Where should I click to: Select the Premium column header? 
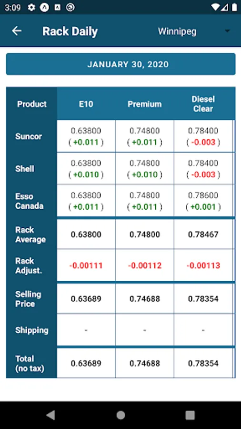pyautogui.click(x=144, y=104)
